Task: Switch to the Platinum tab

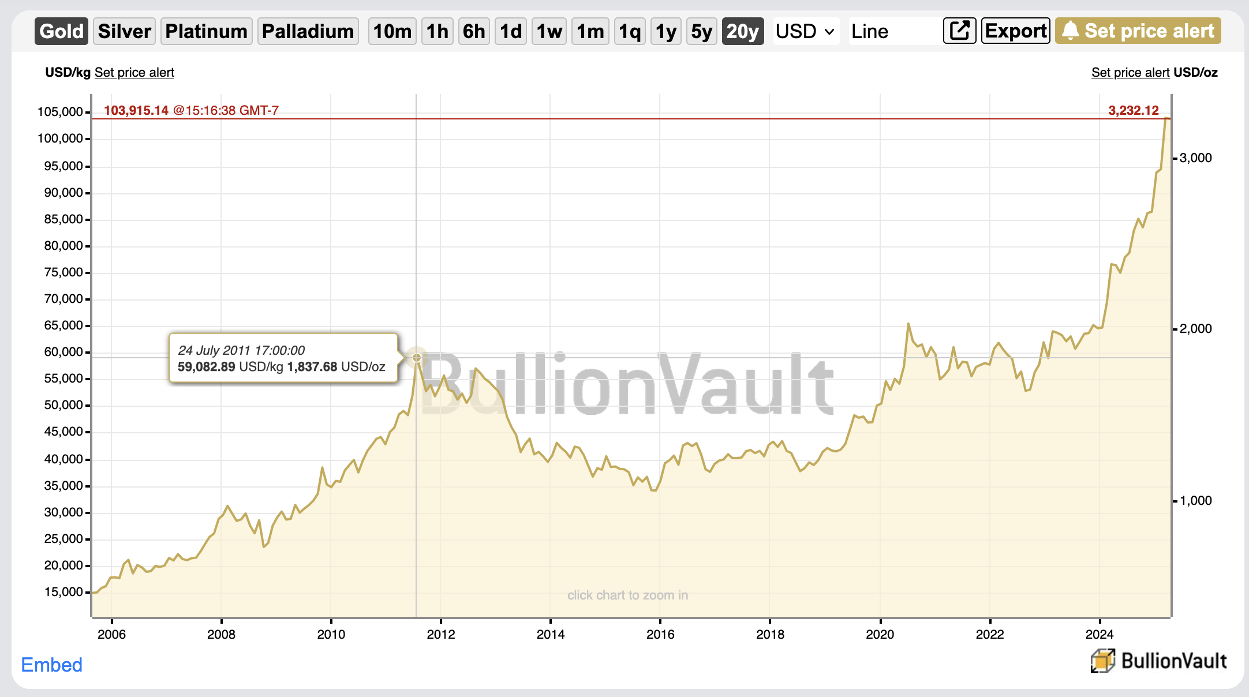Action: 206,31
